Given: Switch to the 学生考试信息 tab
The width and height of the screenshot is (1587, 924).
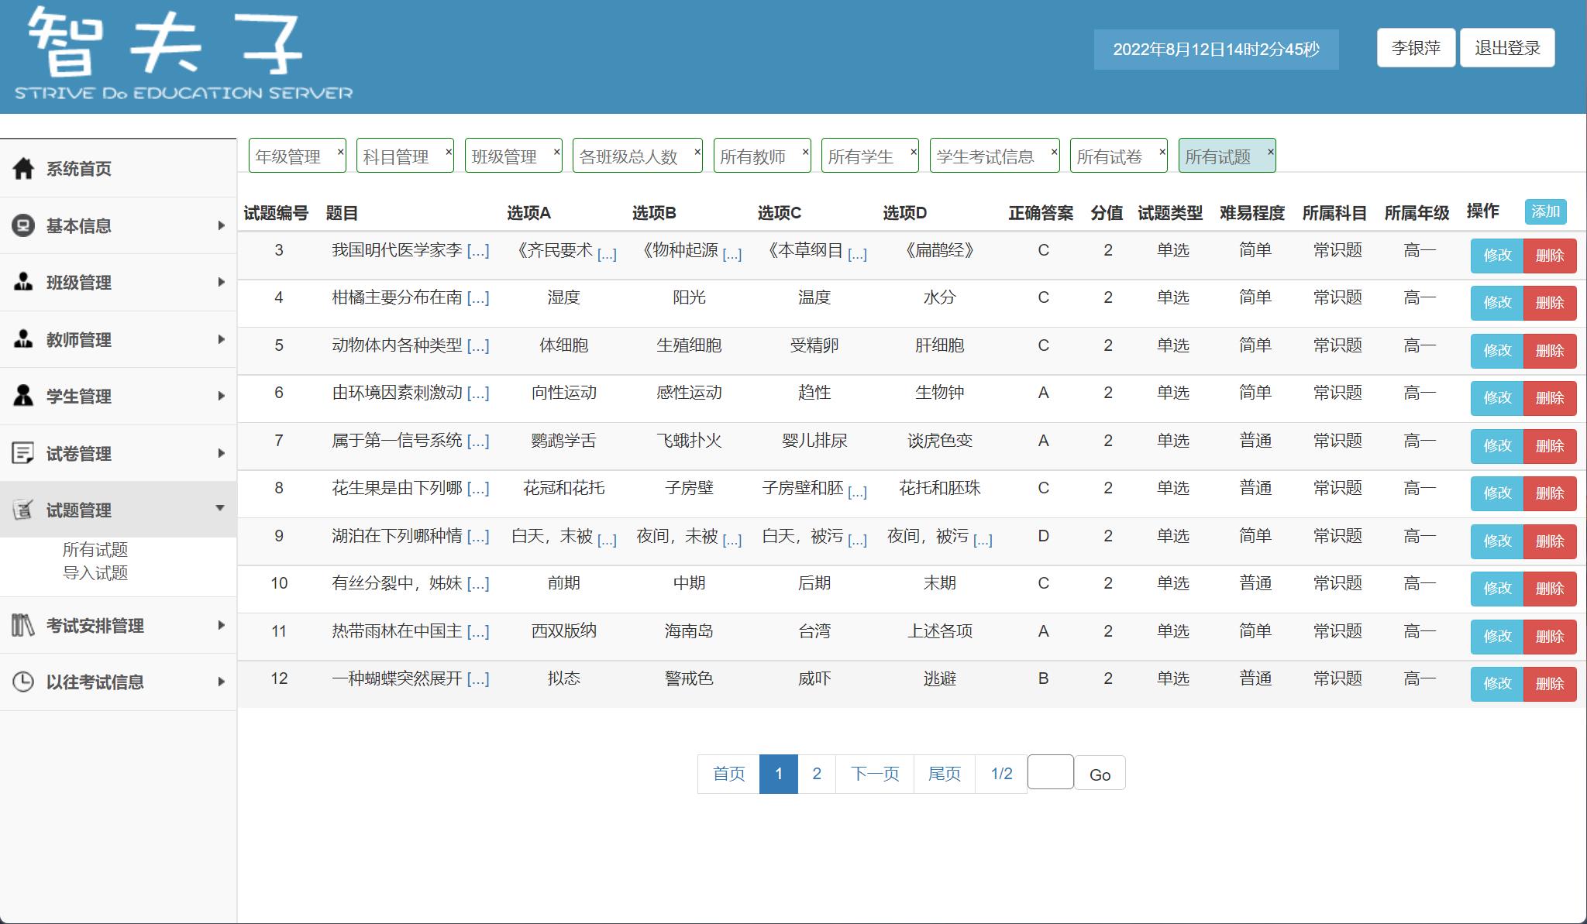Looking at the screenshot, I should coord(987,156).
